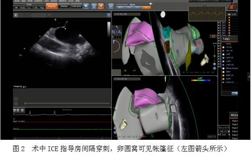Open the comments speech-bubble icon
The width and height of the screenshot is (252, 156).
pyautogui.click(x=111, y=6)
